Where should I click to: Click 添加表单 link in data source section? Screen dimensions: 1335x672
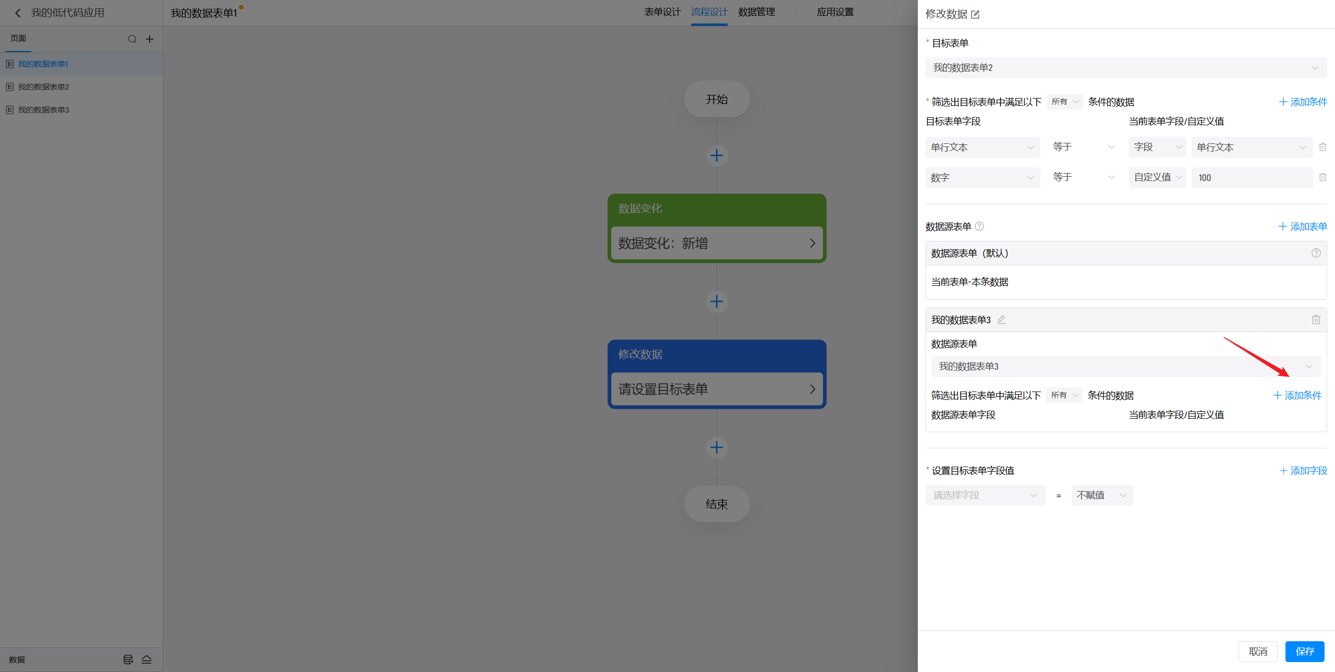[x=1302, y=226]
